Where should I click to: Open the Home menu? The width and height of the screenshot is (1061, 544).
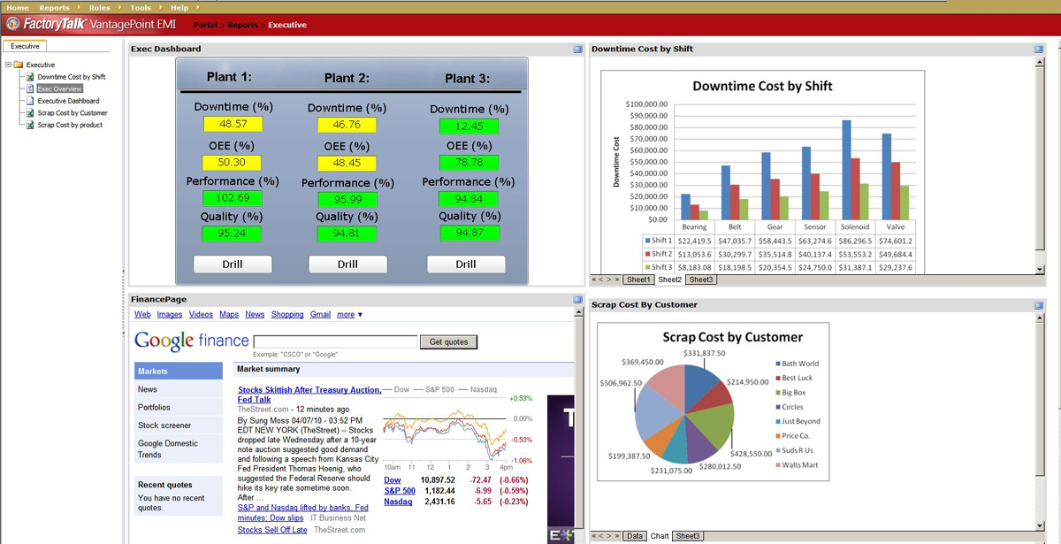click(x=17, y=7)
